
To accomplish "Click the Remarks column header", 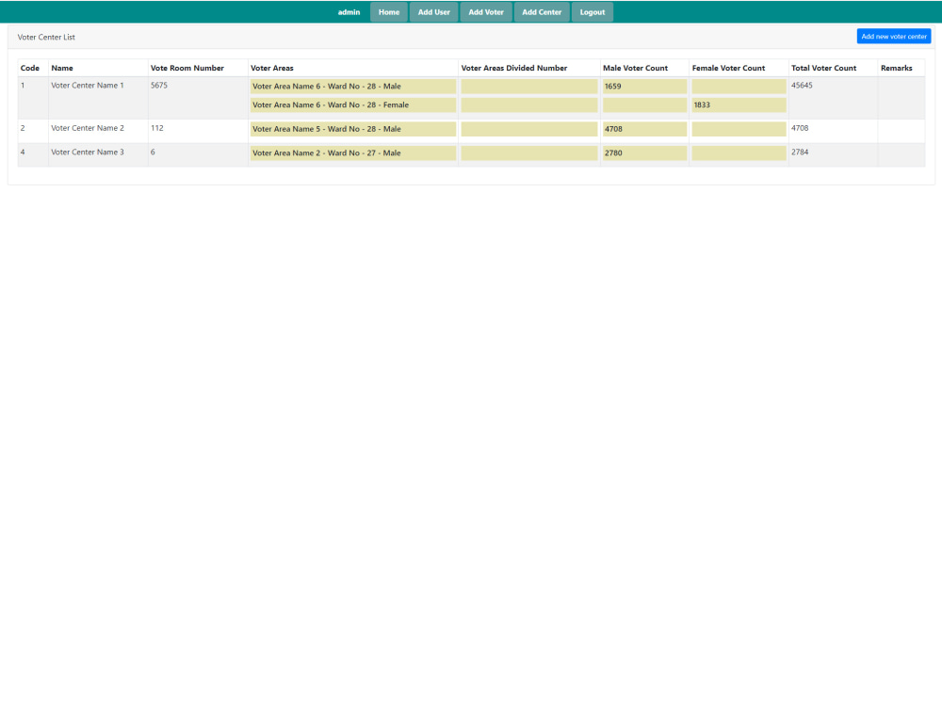I will tap(897, 68).
